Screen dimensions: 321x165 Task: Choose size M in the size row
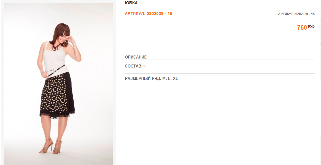click(164, 78)
